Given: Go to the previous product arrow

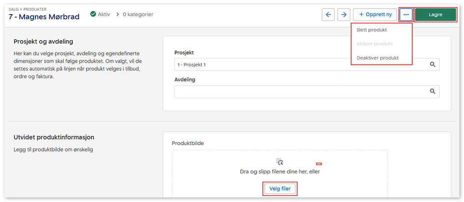Looking at the screenshot, I should coord(328,15).
